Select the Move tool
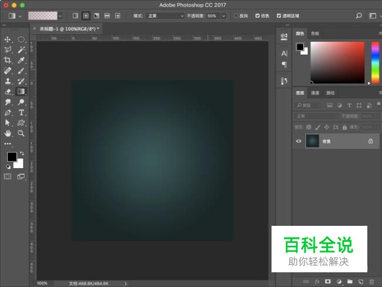The height and width of the screenshot is (287, 382). (x=8, y=39)
